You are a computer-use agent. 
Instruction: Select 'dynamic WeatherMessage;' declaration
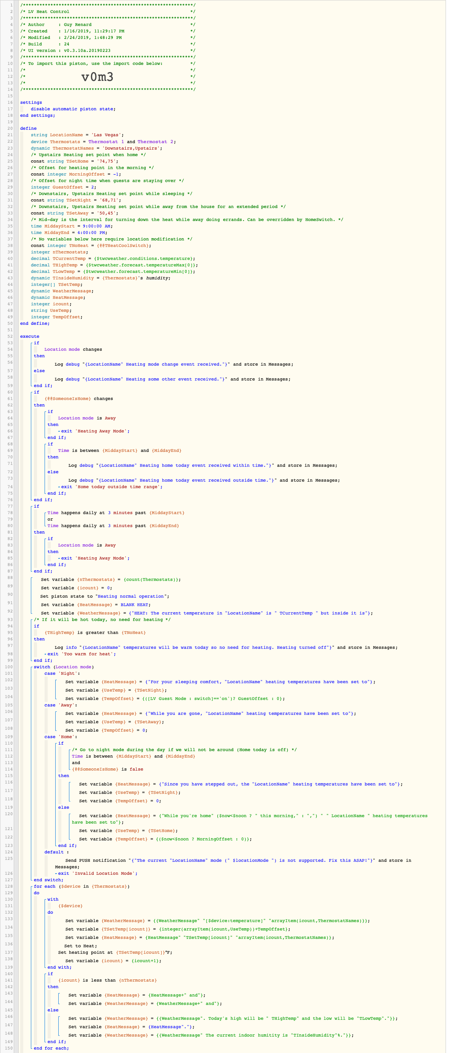tap(63, 291)
